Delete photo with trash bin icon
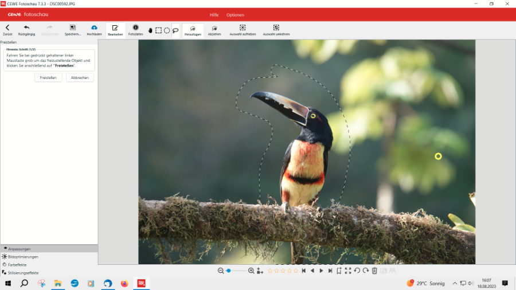 point(374,271)
